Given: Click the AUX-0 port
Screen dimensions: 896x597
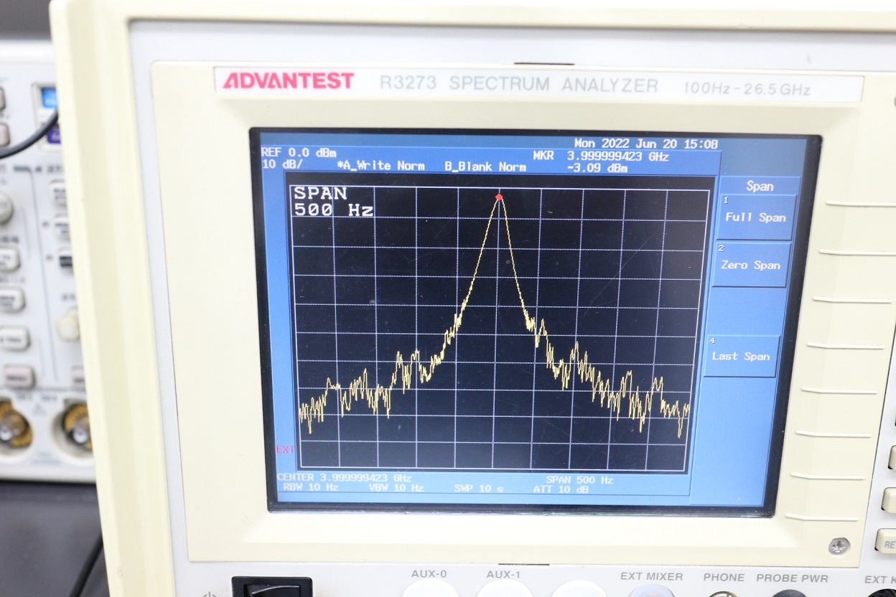Looking at the screenshot, I should tap(429, 589).
